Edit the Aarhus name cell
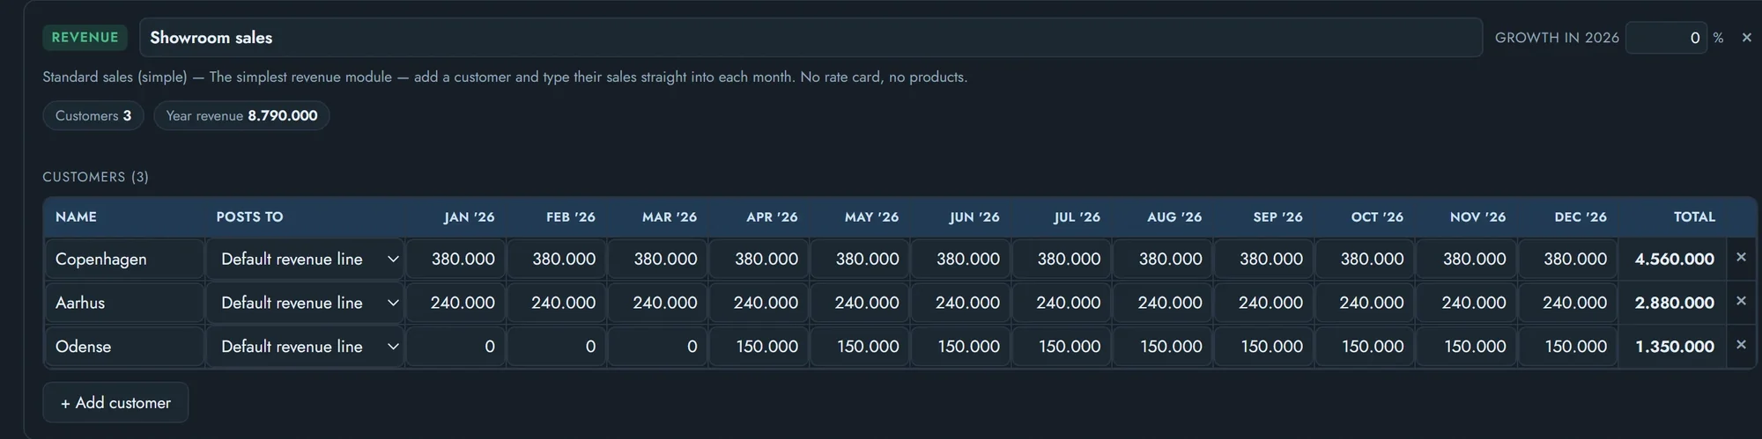 click(124, 303)
